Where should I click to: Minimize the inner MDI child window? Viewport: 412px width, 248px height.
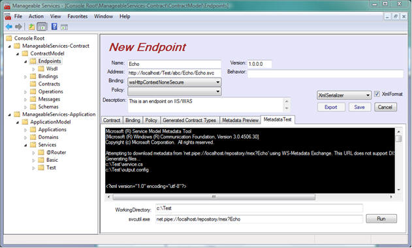[x=387, y=16]
